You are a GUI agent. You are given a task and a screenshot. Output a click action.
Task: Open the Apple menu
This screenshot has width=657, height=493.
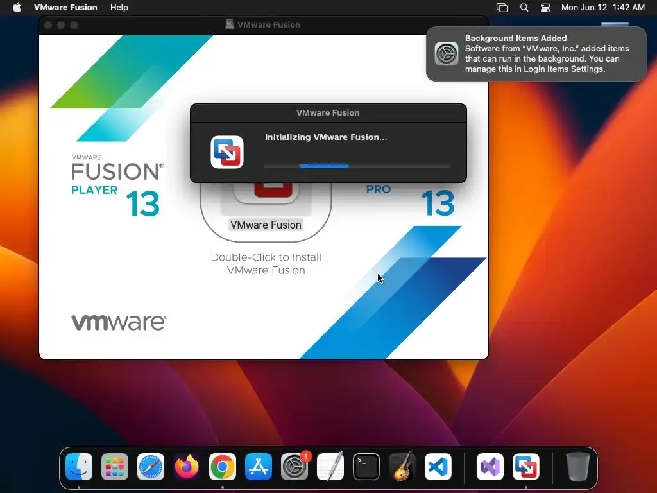coord(17,8)
